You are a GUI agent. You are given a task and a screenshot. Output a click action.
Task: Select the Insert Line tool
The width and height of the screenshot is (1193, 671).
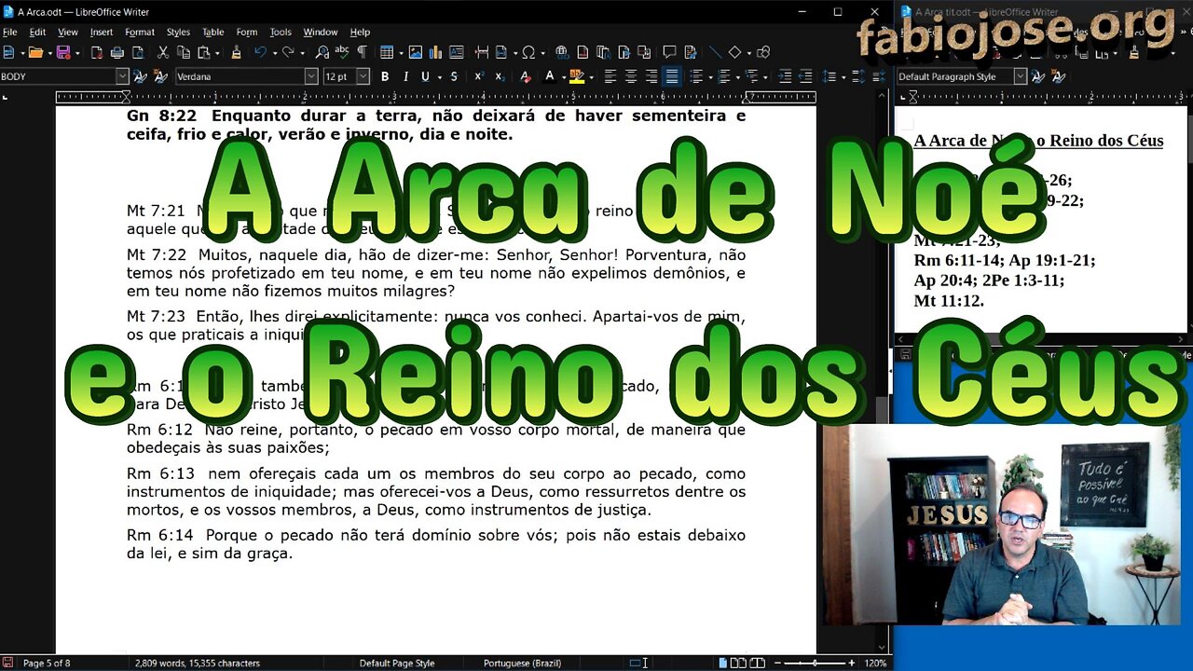click(x=716, y=52)
